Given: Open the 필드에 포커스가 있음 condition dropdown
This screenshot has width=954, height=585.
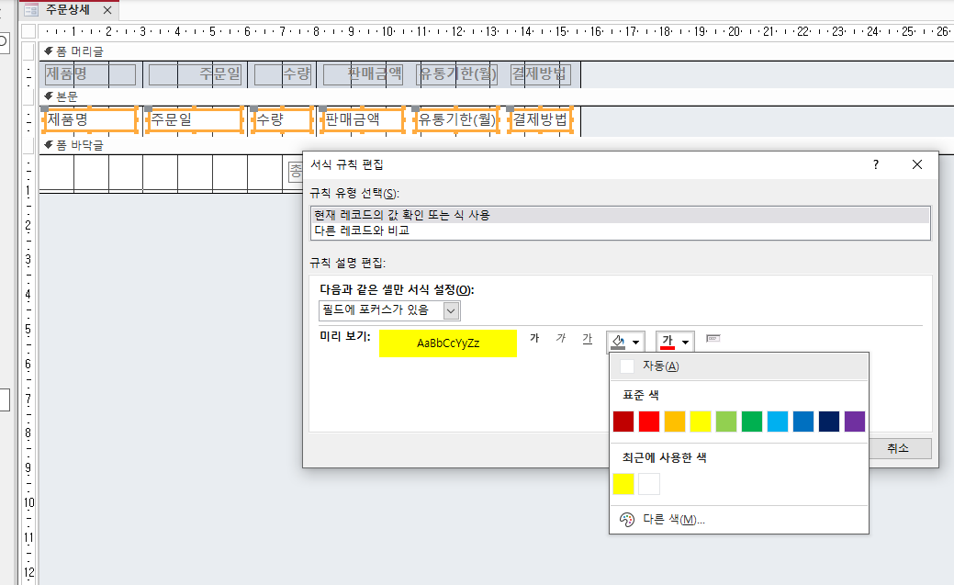Looking at the screenshot, I should click(x=451, y=310).
